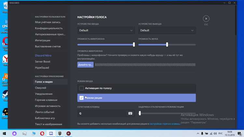Open the 'Интеграции' section
The image size is (244, 137).
click(x=43, y=40)
